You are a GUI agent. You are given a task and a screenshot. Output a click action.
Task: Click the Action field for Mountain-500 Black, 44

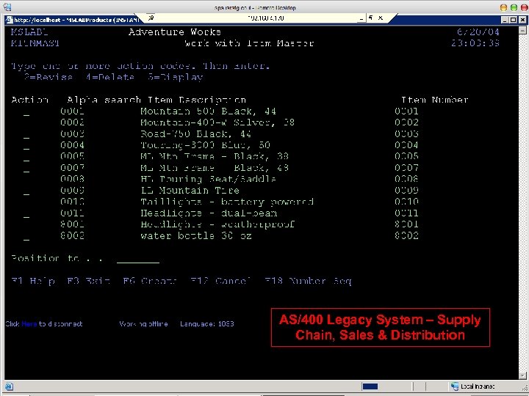[x=26, y=112]
